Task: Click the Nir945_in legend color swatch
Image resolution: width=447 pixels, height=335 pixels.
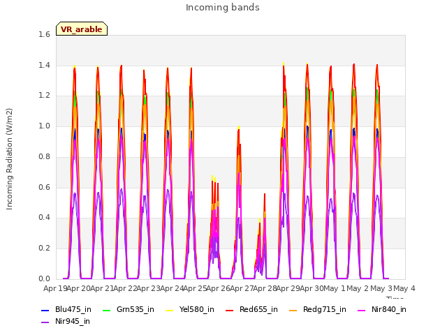Action: [x=45, y=322]
